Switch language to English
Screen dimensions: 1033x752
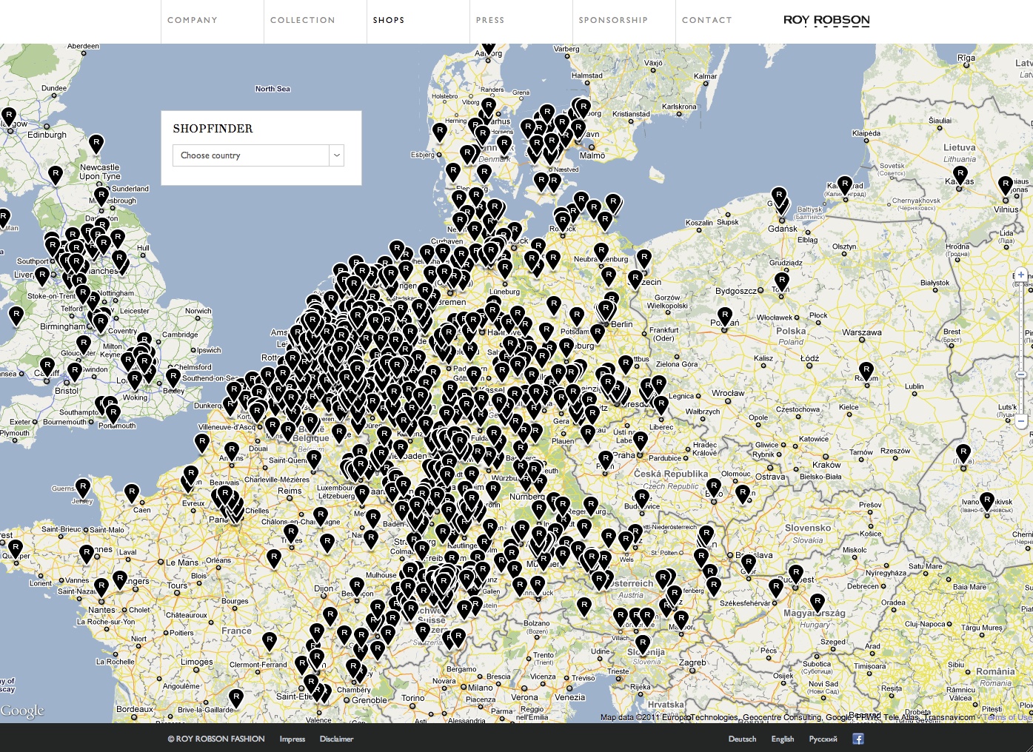pos(783,739)
